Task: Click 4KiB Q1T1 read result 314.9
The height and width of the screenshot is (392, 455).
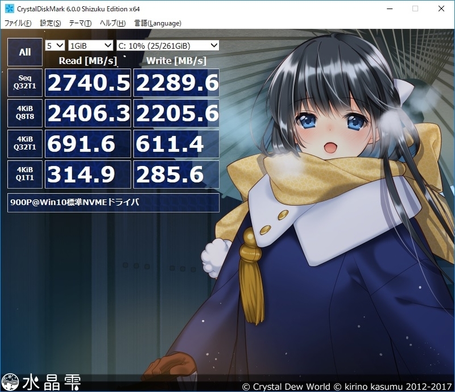Action: (88, 174)
